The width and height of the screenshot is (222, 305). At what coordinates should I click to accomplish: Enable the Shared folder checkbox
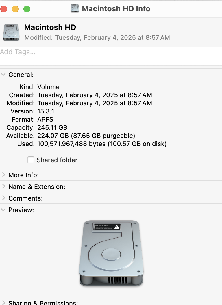[31, 160]
